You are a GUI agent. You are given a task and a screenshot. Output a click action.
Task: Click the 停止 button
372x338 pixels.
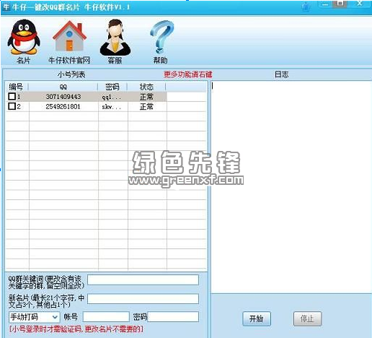coord(307,318)
